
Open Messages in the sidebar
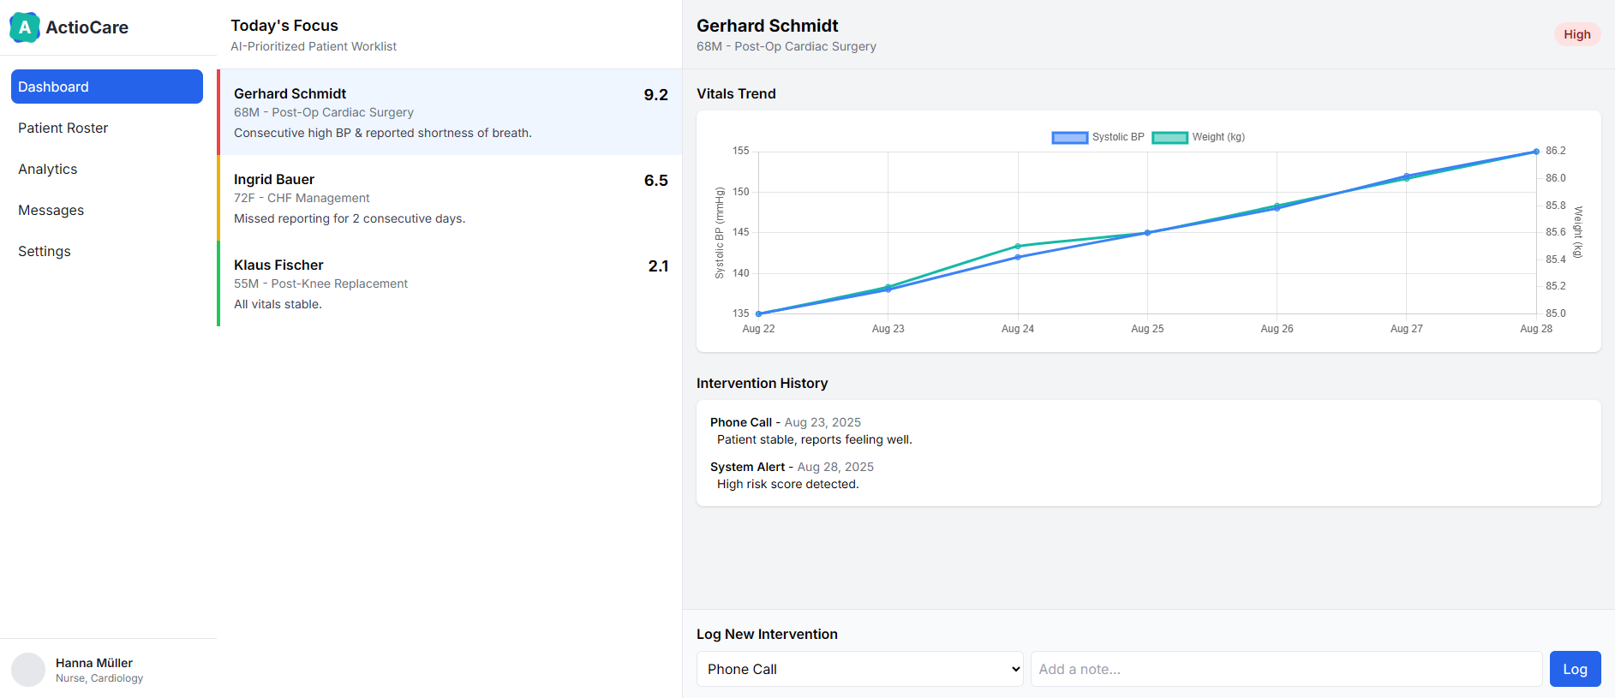tap(107, 210)
